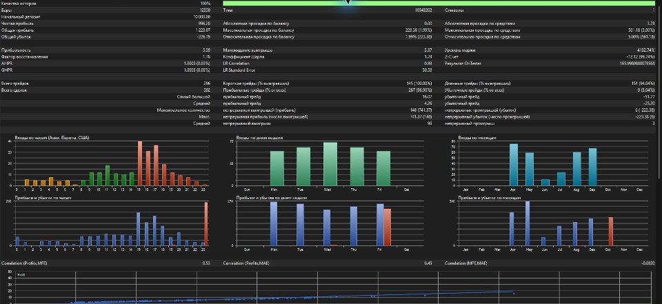Click the 'Результат OnTester' label
This screenshot has height=304, width=662.
click(463, 63)
